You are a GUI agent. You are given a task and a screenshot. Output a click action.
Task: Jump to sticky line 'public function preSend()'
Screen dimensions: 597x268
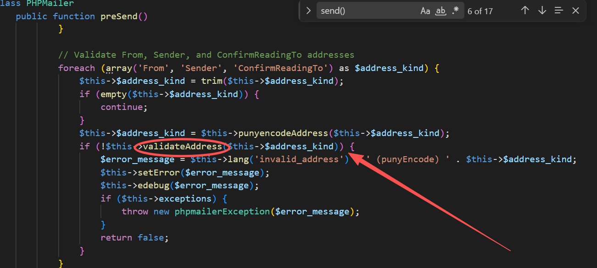click(x=82, y=16)
